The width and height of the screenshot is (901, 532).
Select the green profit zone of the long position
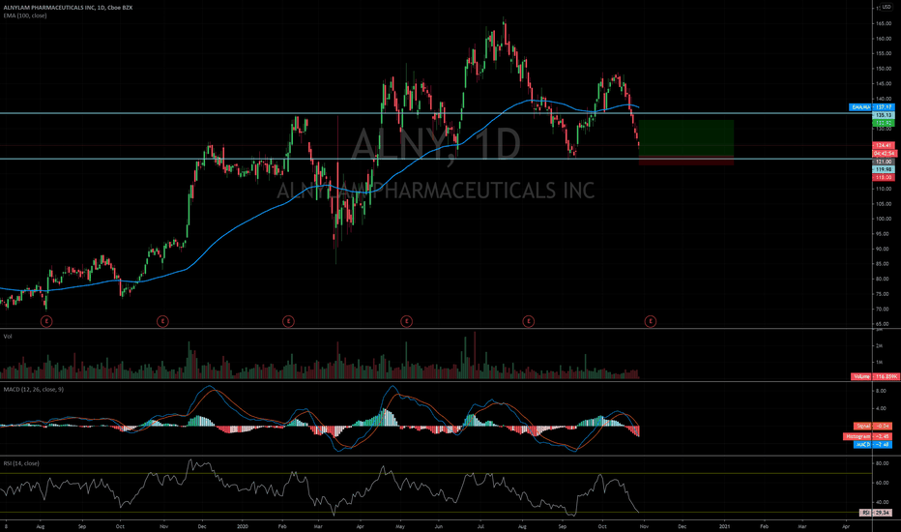click(686, 138)
